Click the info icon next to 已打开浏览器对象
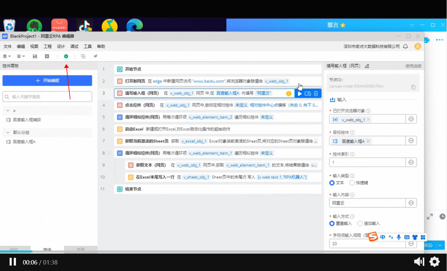This screenshot has height=271, width=447. coord(368,111)
